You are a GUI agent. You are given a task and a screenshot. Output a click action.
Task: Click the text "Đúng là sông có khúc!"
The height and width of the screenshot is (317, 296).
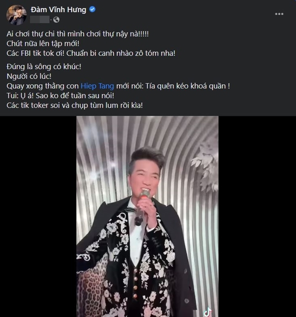point(44,67)
